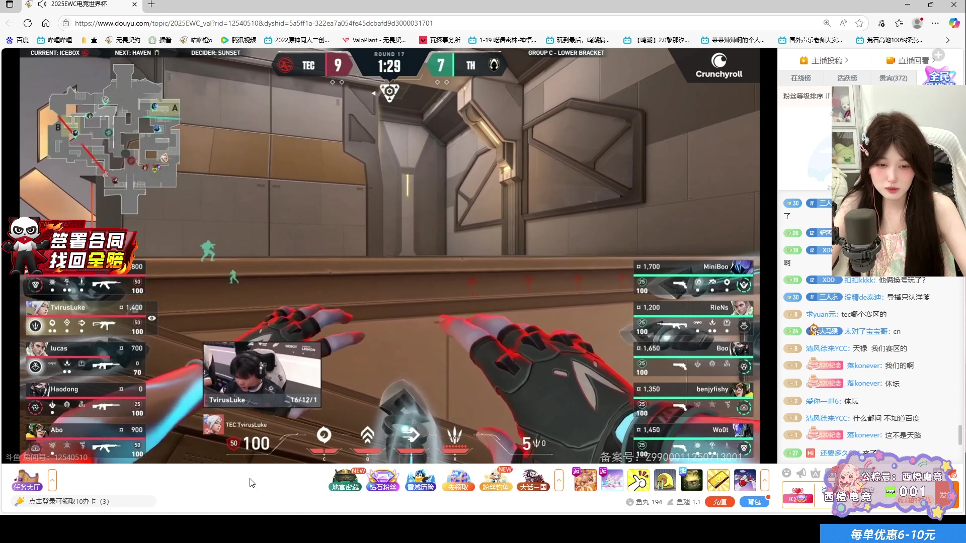Click username 求yuan元 in chat
Viewport: 966px width, 543px height.
pos(821,314)
